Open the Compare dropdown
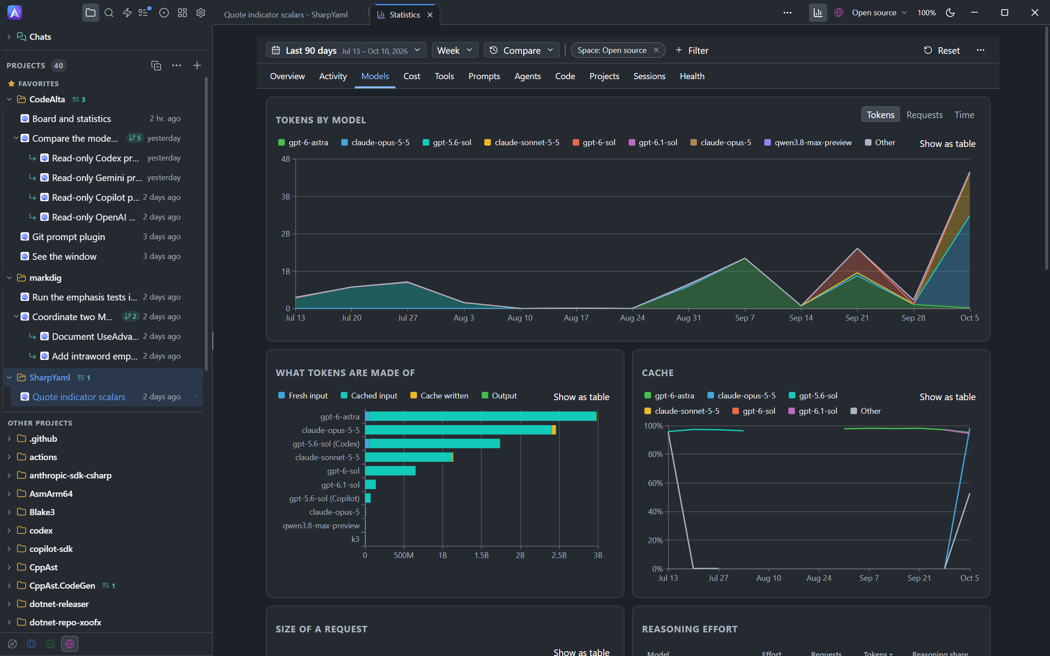1050x656 pixels. point(521,50)
